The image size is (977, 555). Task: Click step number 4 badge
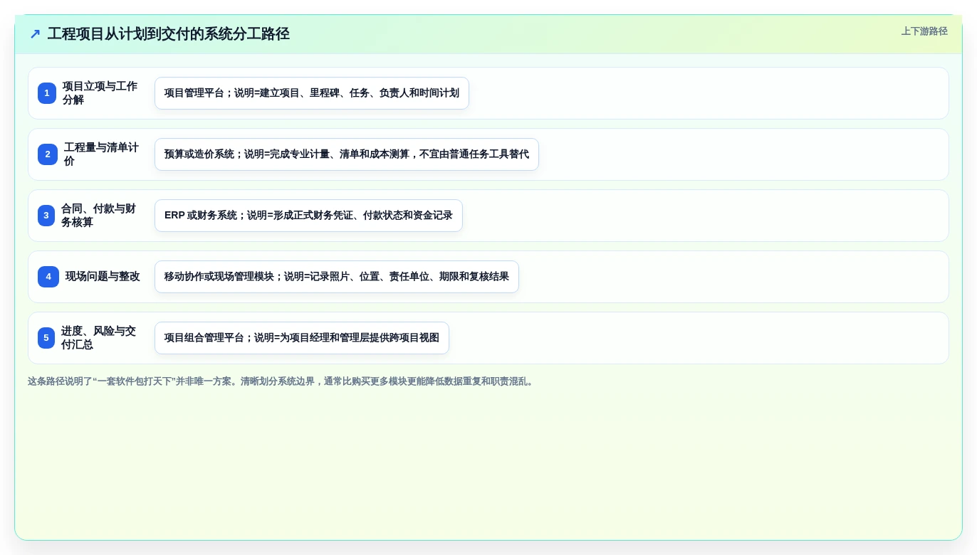pos(48,277)
